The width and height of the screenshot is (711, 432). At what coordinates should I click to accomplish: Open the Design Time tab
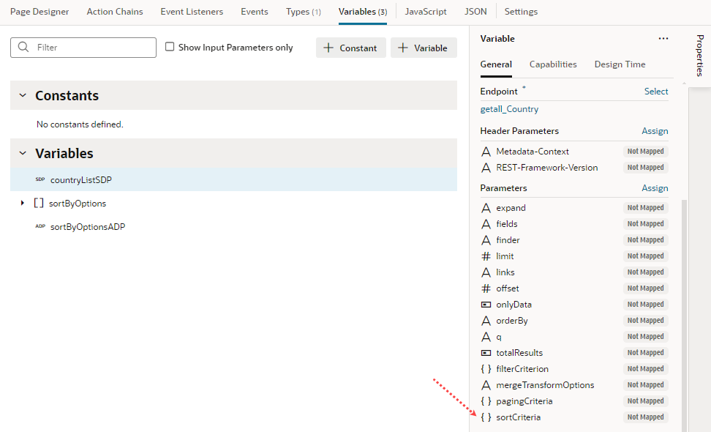[x=620, y=64]
